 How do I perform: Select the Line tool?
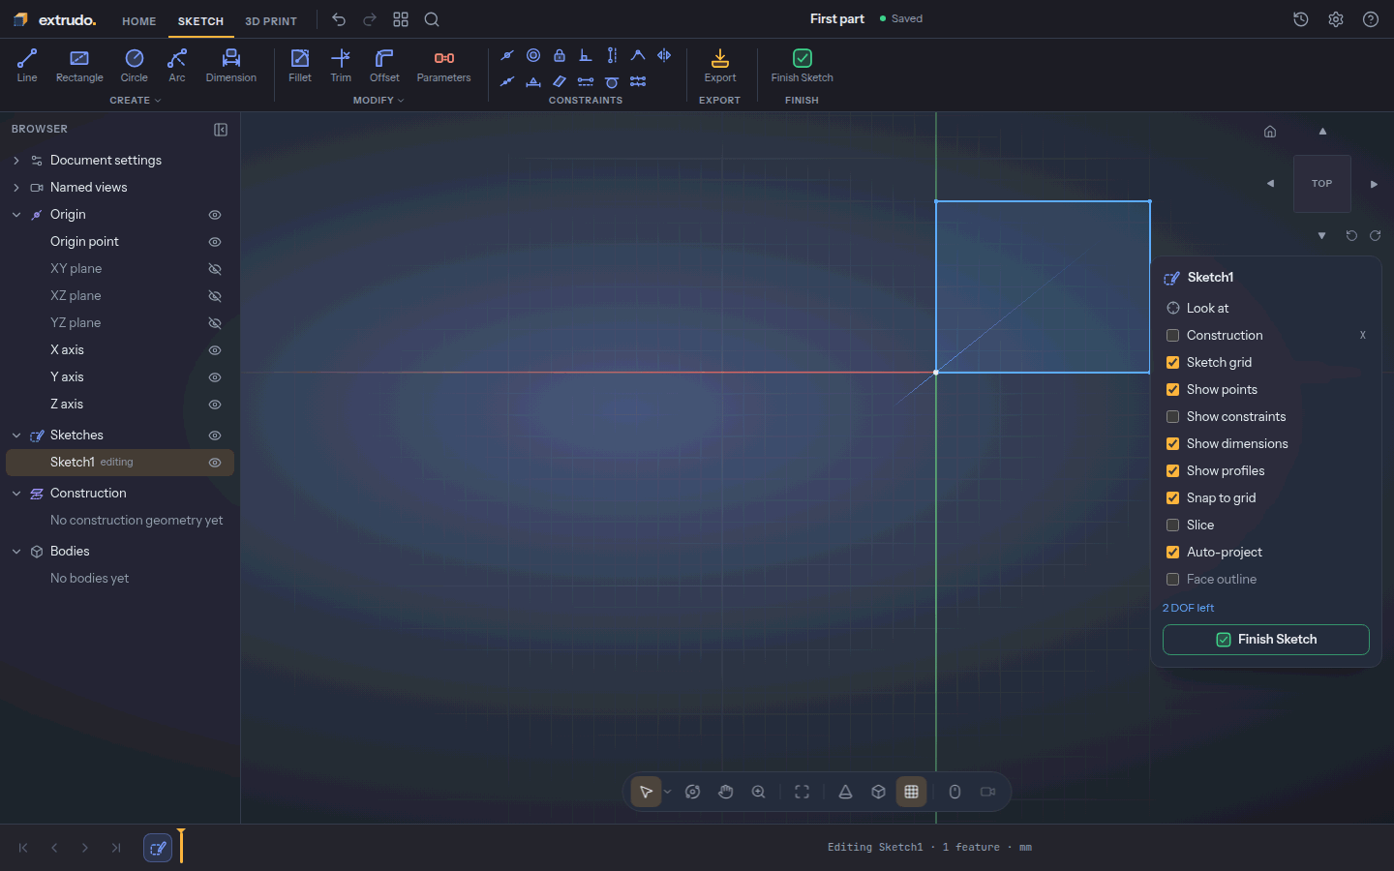click(27, 66)
